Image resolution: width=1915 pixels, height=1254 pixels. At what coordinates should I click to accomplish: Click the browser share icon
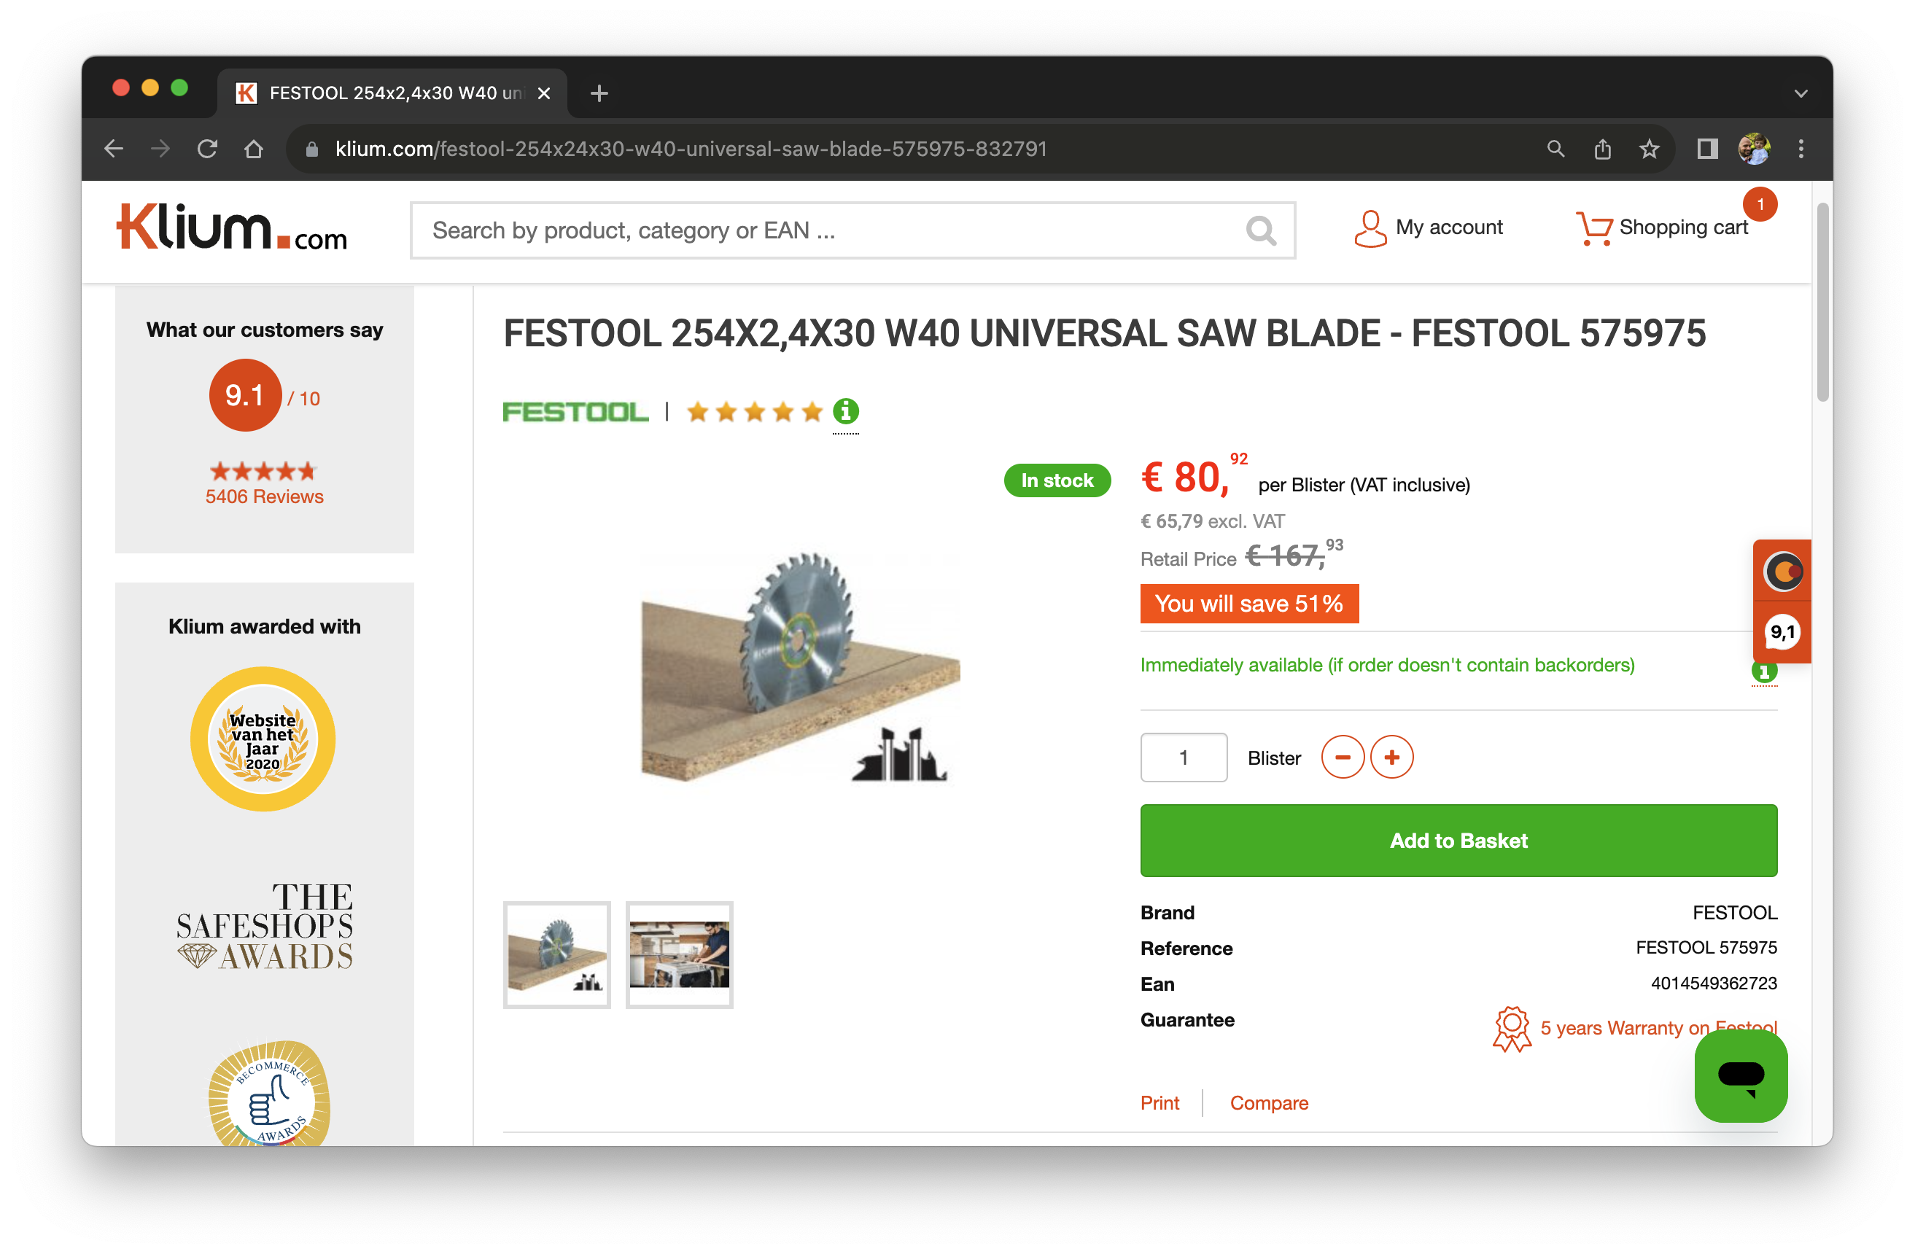point(1602,149)
